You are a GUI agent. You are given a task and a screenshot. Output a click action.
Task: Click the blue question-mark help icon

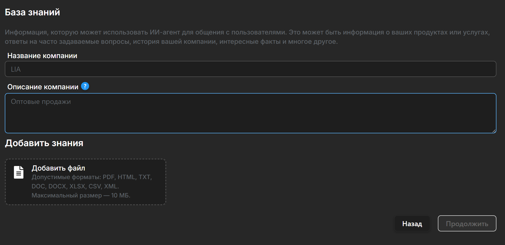tap(85, 86)
